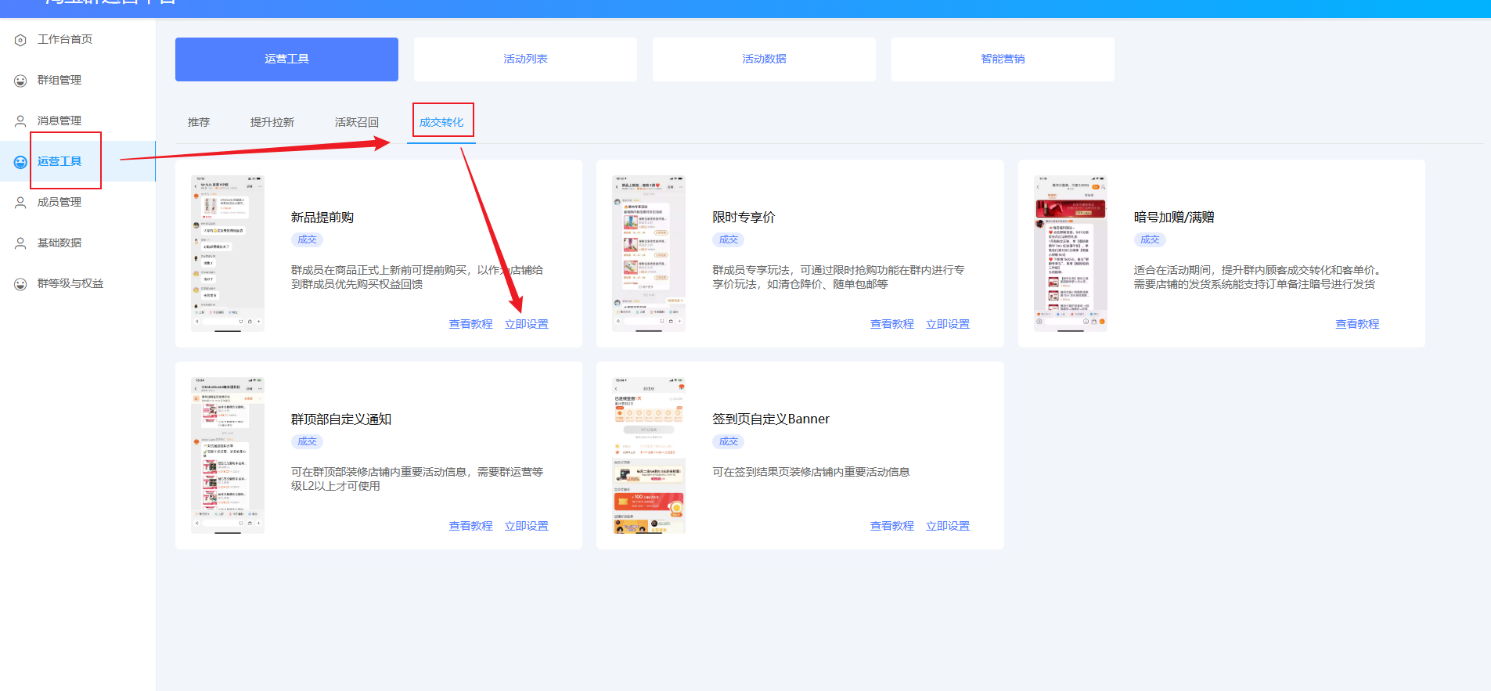Screen dimensions: 1491x691
Task: Open the 签到页自定义Banner preview thumbnail
Action: tap(649, 455)
